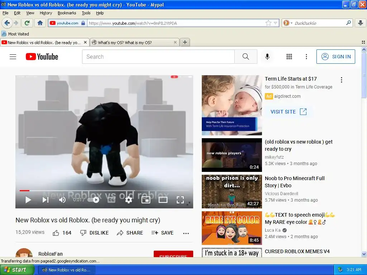This screenshot has height=275, width=367.
Task: Switch to the What's my OS tab
Action: coord(135,42)
